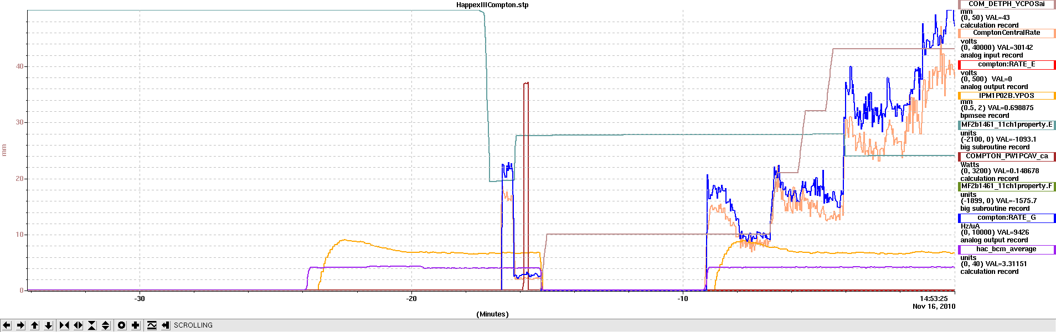The image size is (1056, 332).
Task: Select the MF2b1461_11ch1property.E legend entry
Action: point(1007,125)
